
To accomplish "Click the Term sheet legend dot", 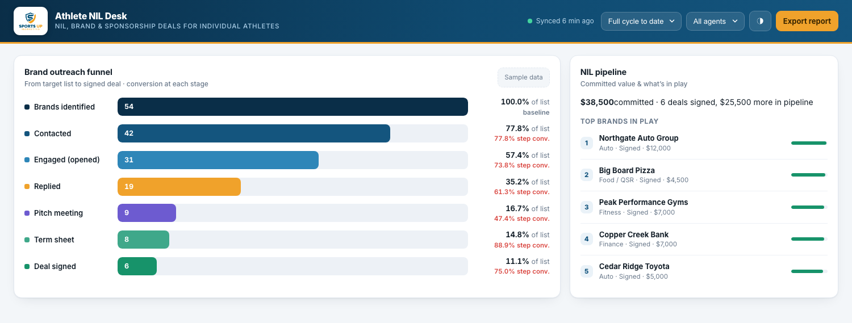I will pos(27,240).
